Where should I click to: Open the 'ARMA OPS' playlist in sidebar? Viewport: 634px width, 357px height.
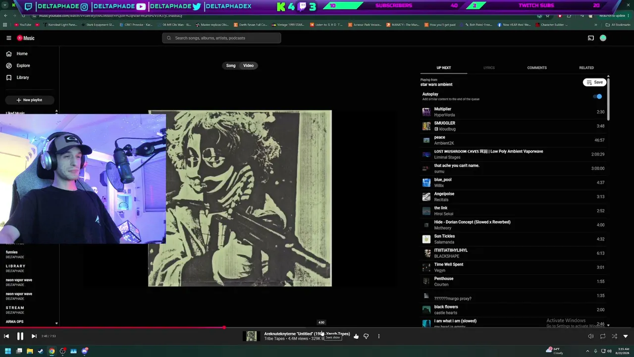[x=14, y=322]
